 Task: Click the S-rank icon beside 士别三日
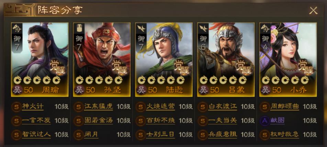point(140,135)
